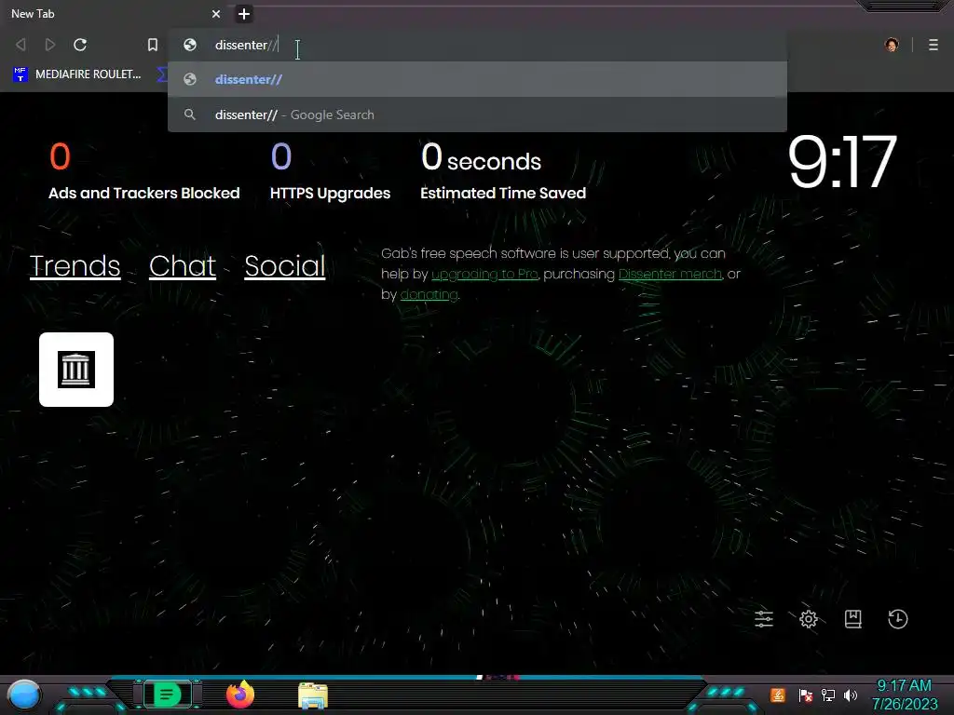Click the Start orb button

click(23, 695)
